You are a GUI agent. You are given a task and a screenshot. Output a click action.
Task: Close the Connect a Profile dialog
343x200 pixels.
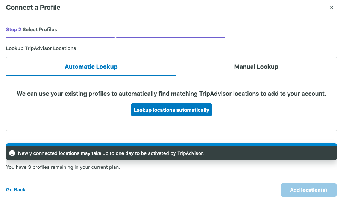(x=331, y=8)
